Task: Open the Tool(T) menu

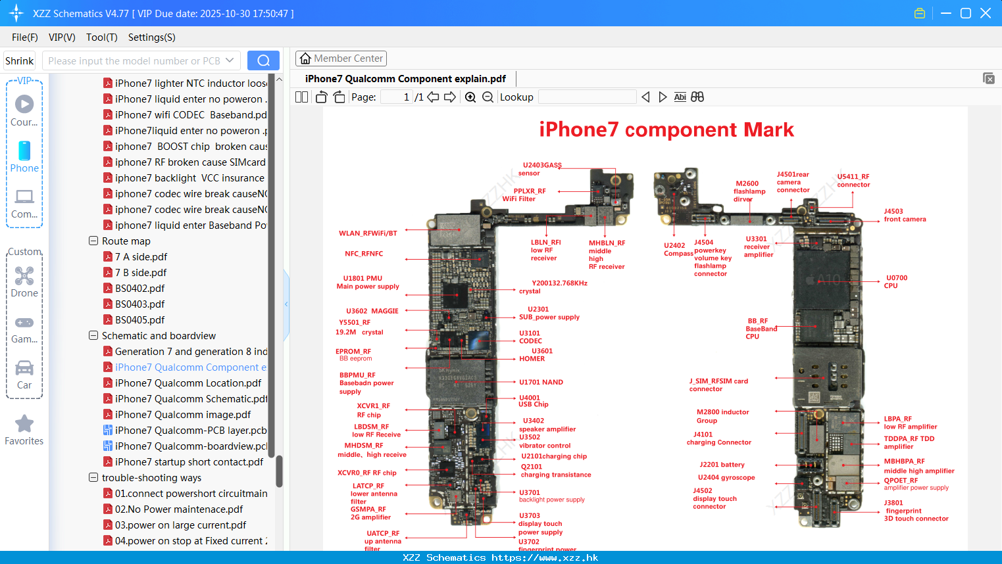Action: [102, 37]
